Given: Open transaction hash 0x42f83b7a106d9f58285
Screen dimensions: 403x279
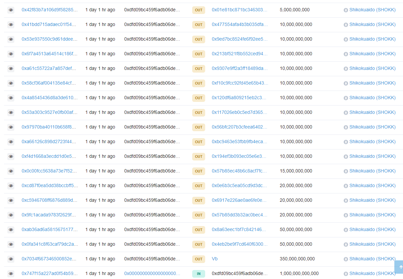Looking at the screenshot, I should click(50, 10).
